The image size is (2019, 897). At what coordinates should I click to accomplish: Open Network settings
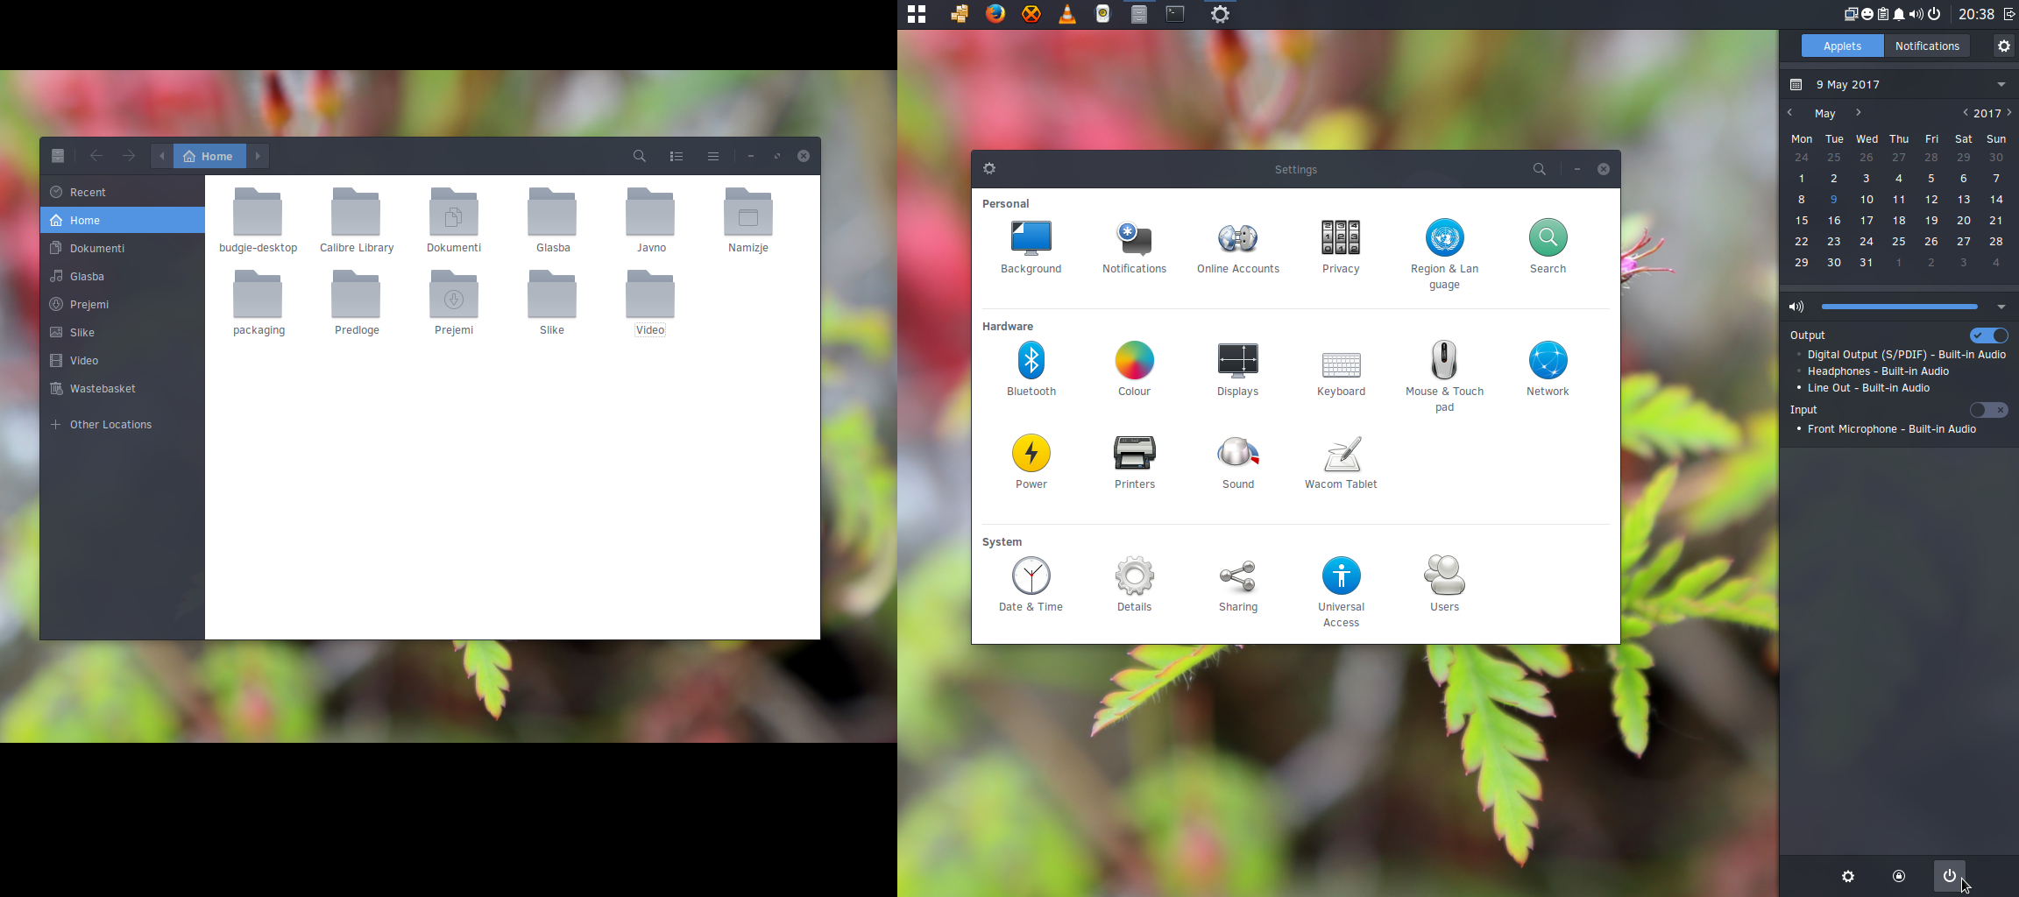pyautogui.click(x=1548, y=370)
